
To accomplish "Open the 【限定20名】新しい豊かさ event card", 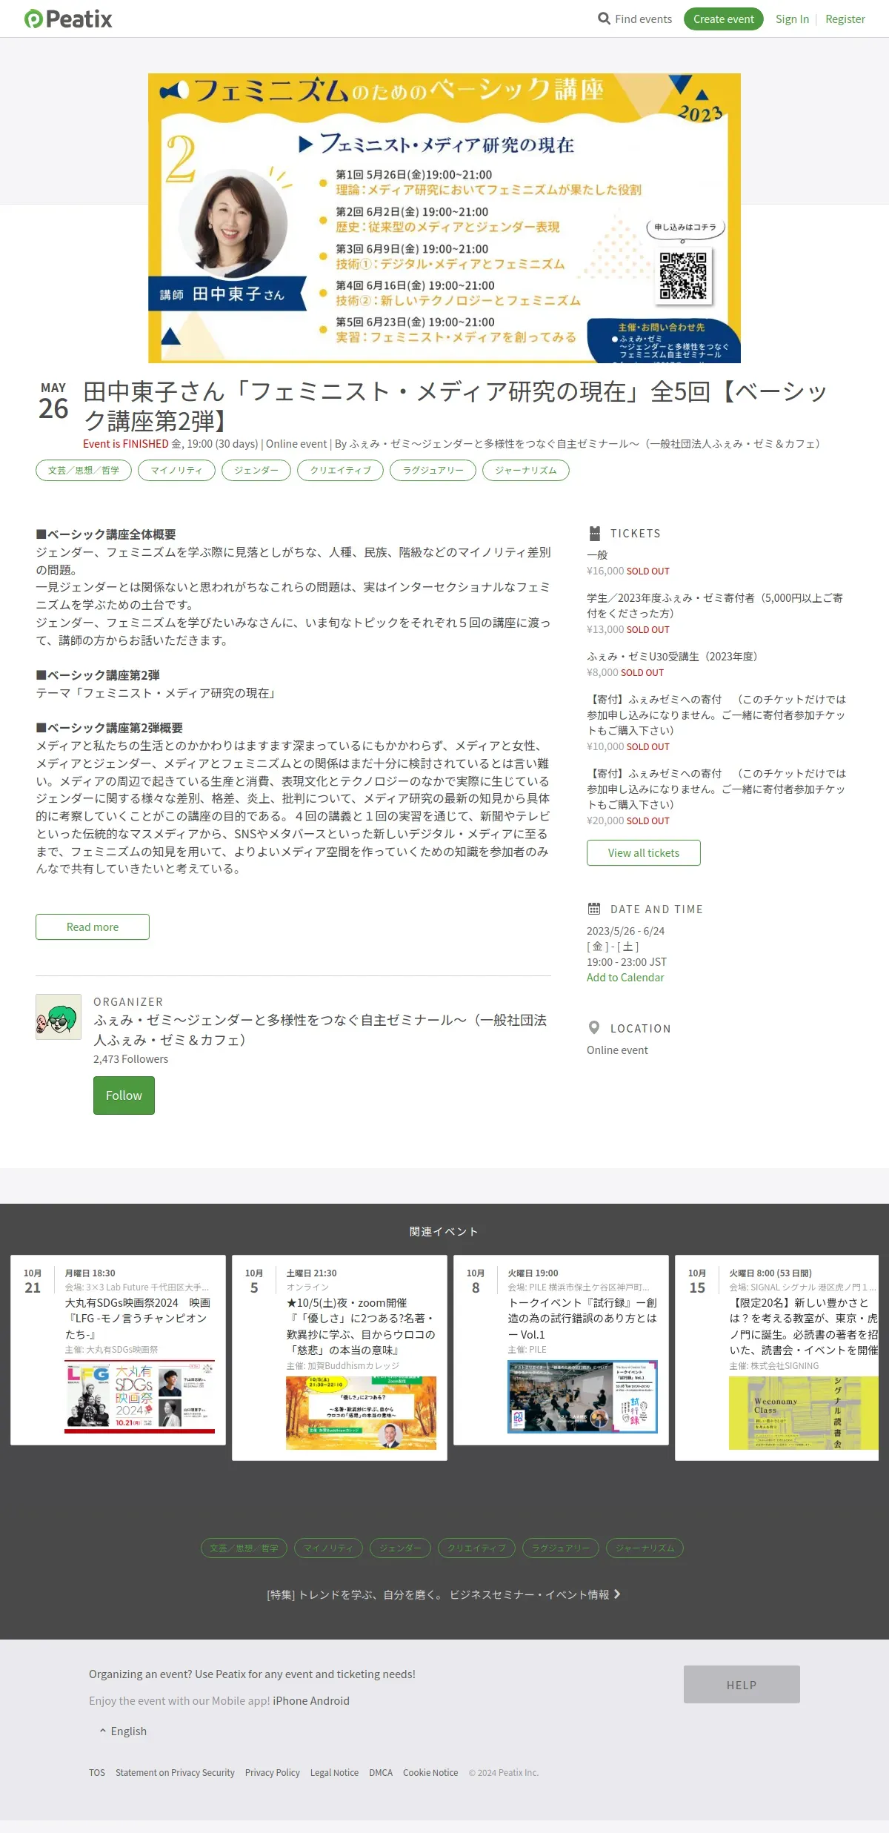I will (776, 1358).
